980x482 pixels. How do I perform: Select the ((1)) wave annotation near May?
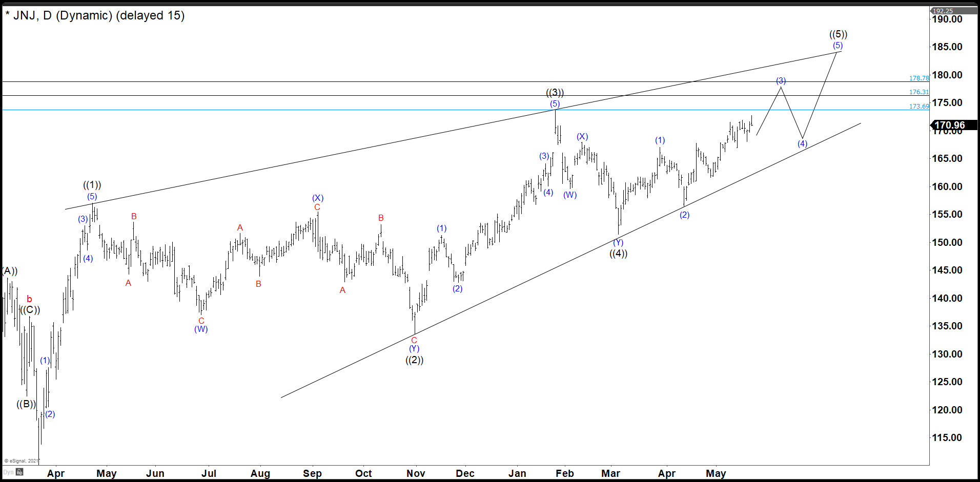coord(92,185)
